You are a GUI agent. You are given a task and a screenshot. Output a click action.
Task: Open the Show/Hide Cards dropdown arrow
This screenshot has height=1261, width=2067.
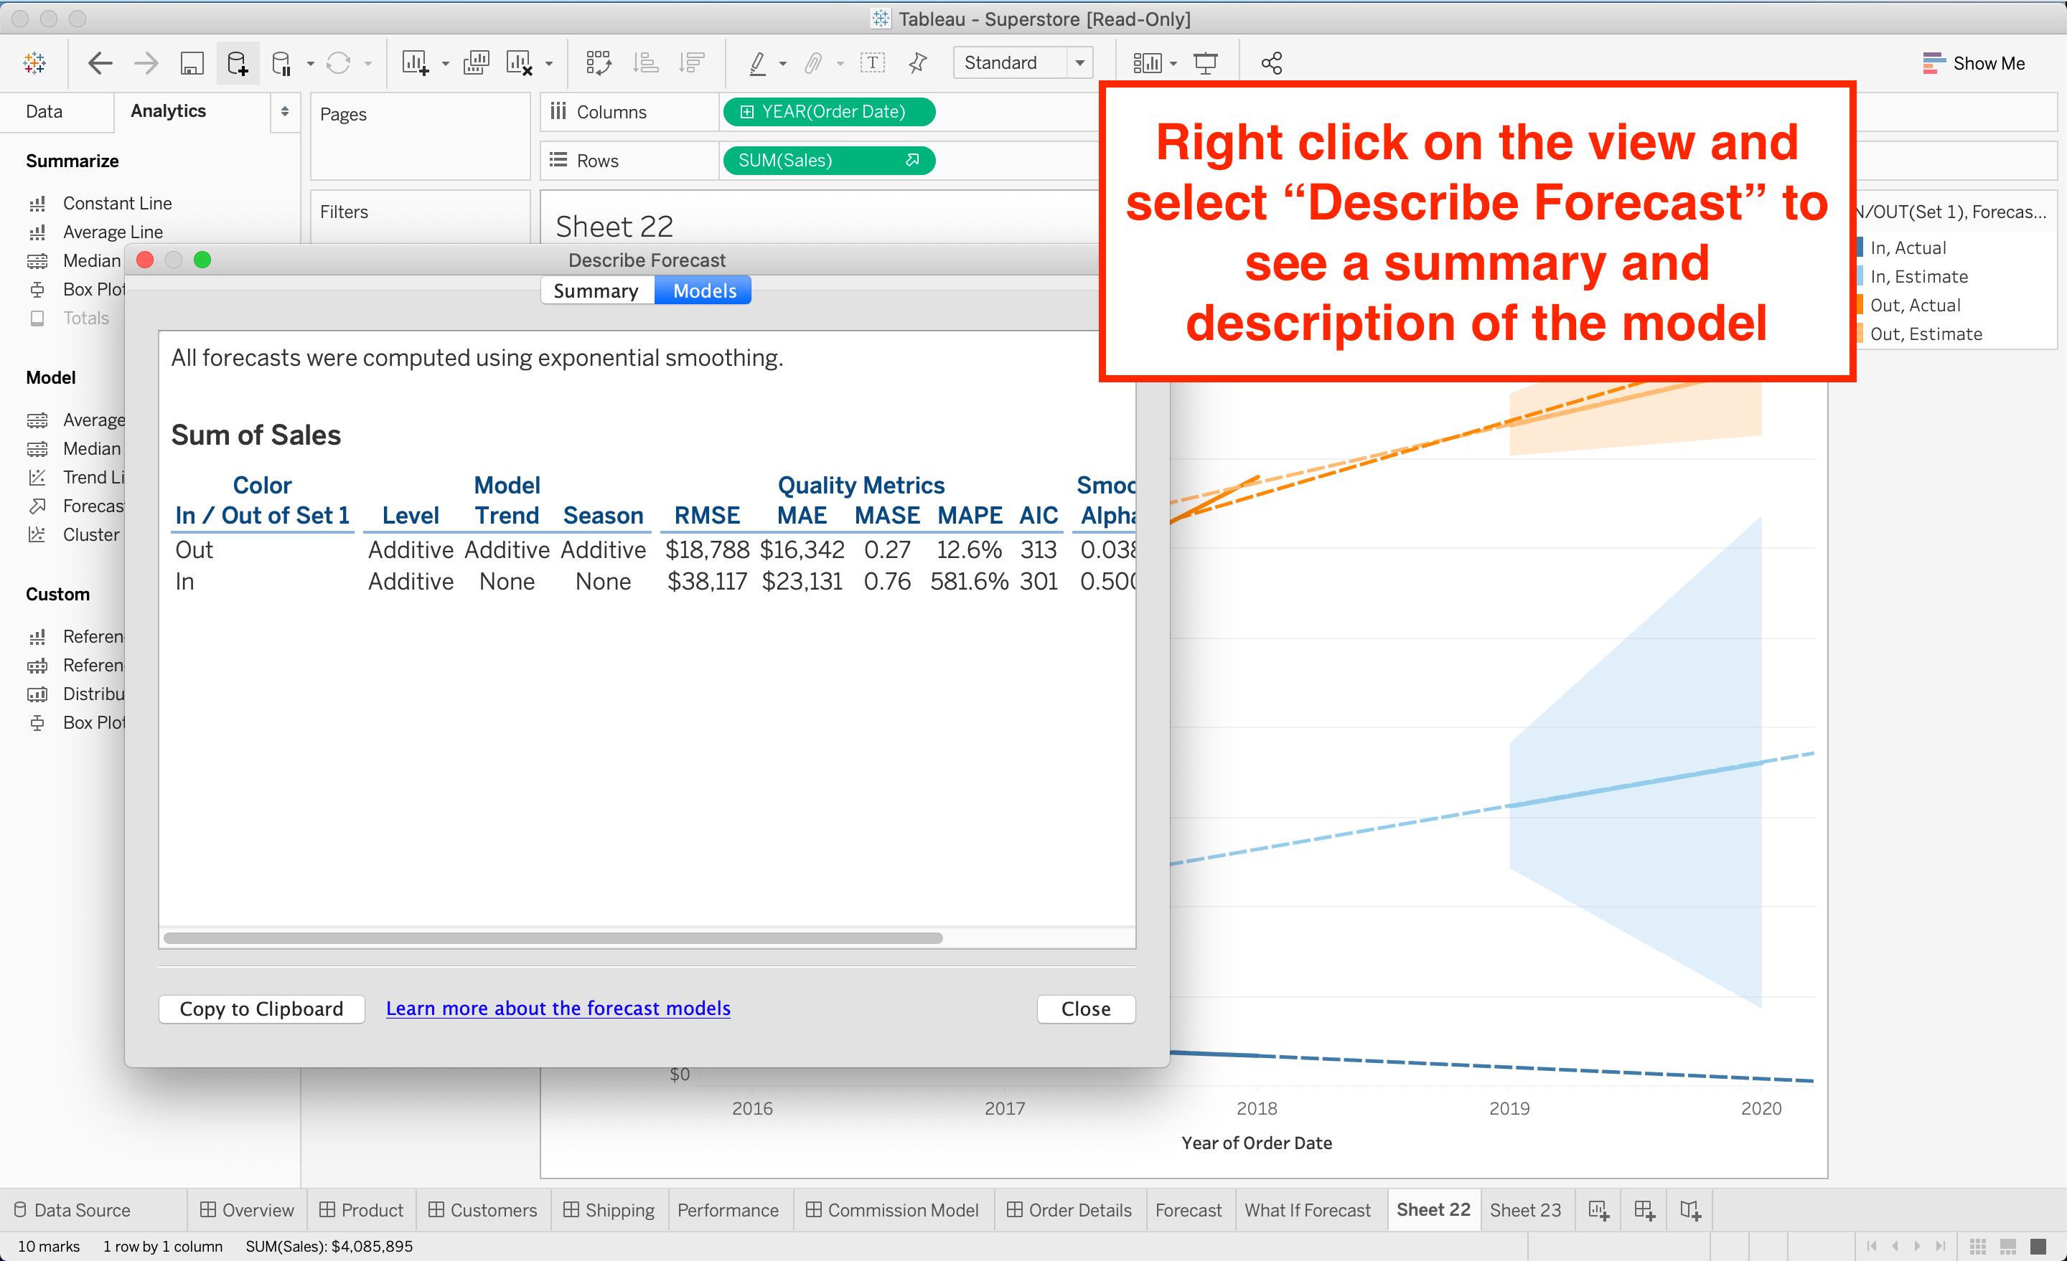tap(1173, 64)
